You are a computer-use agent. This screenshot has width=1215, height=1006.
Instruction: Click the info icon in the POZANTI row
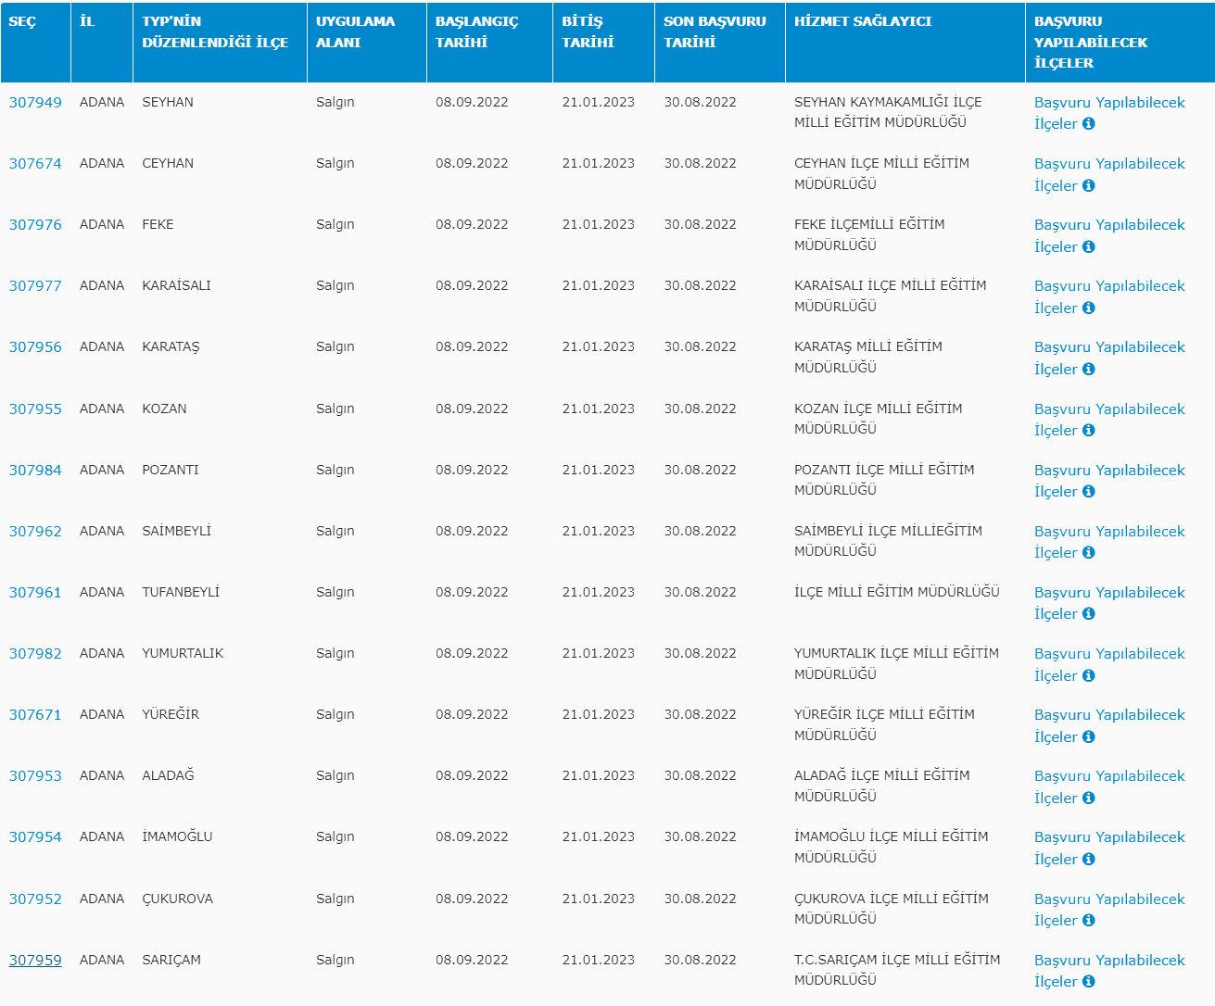click(x=1088, y=492)
